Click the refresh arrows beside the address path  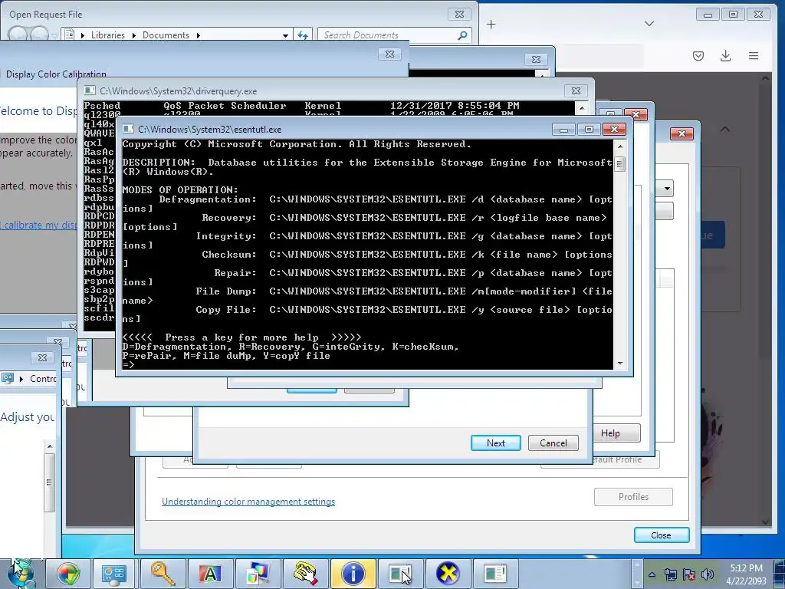[x=302, y=35]
